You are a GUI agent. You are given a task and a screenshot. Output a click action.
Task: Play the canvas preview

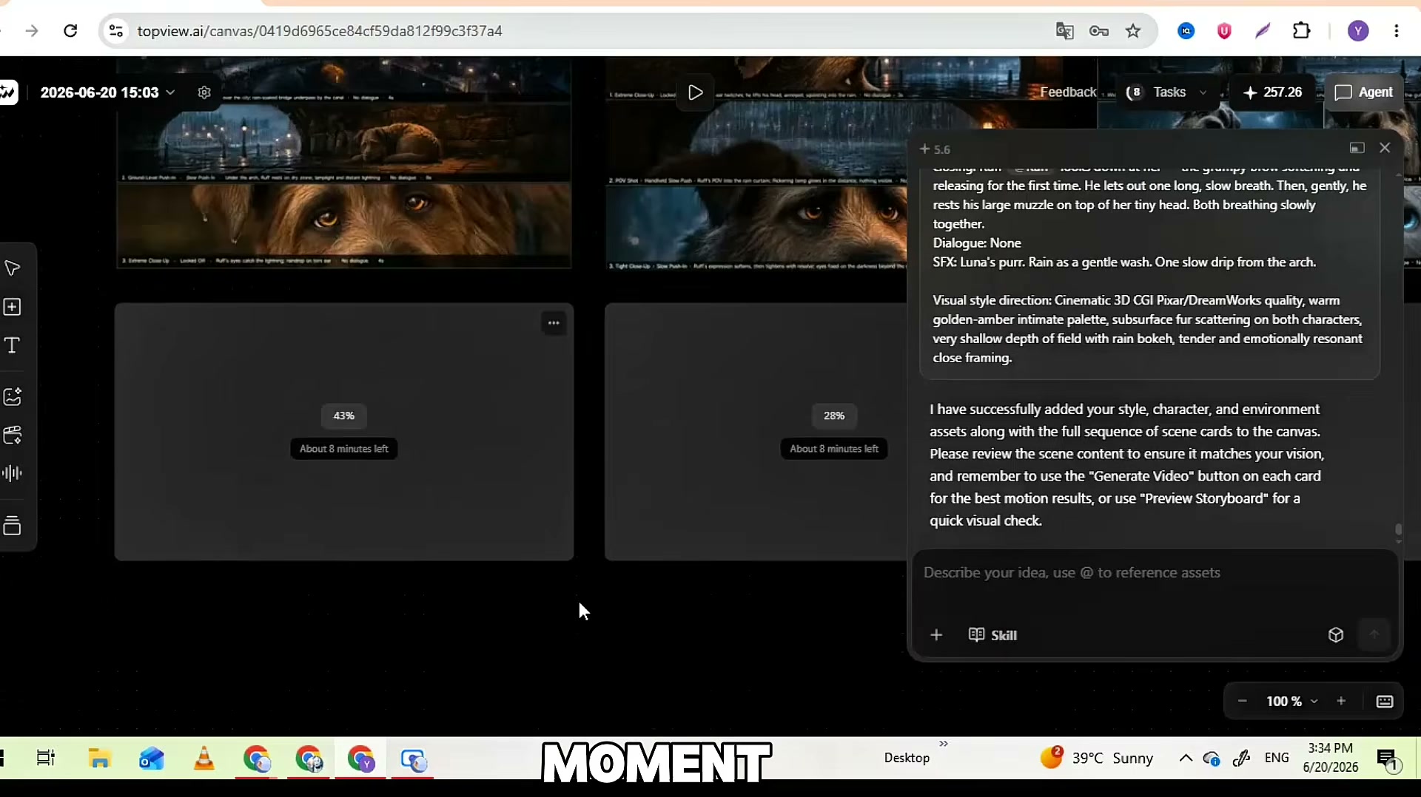(x=695, y=92)
